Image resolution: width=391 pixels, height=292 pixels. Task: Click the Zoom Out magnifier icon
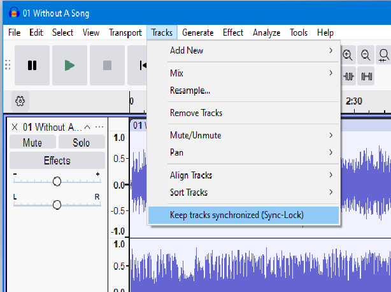(366, 55)
